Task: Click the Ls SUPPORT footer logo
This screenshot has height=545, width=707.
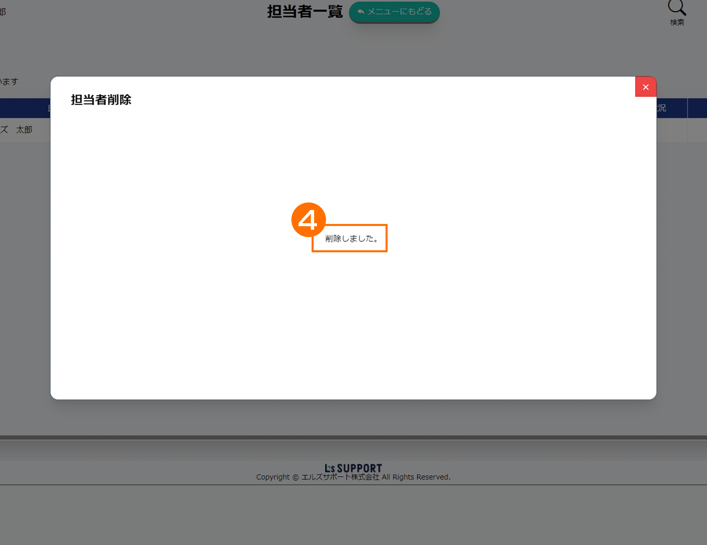Action: tap(353, 468)
